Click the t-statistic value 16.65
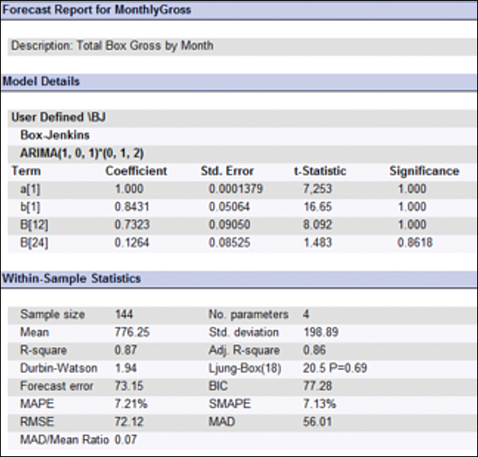This screenshot has width=478, height=457. tap(318, 207)
